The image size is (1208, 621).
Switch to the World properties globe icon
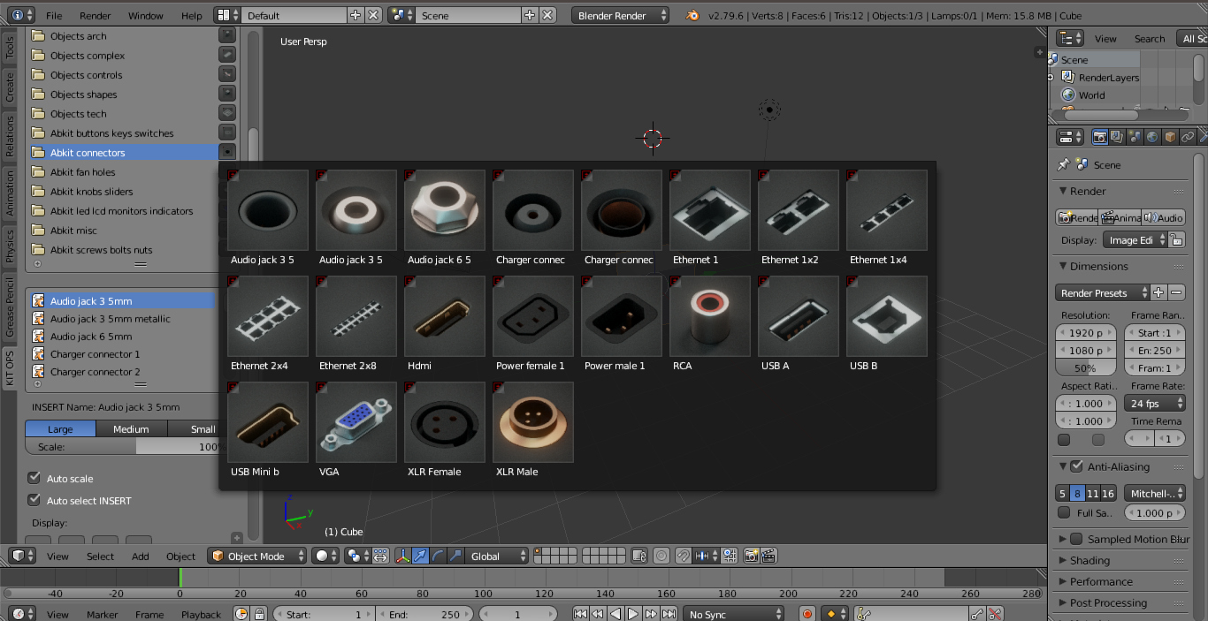1151,136
